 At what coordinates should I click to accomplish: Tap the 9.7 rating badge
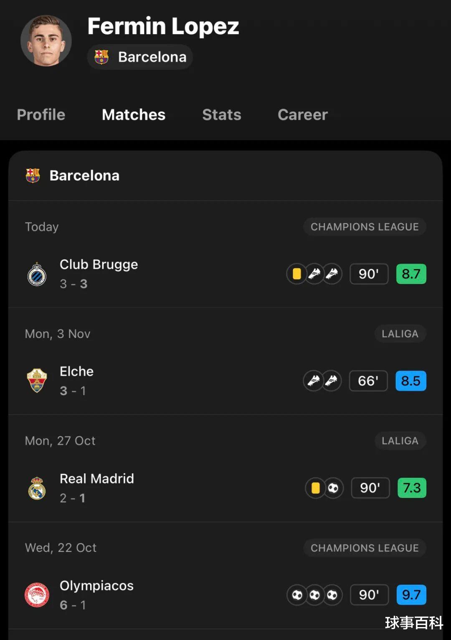coord(411,595)
